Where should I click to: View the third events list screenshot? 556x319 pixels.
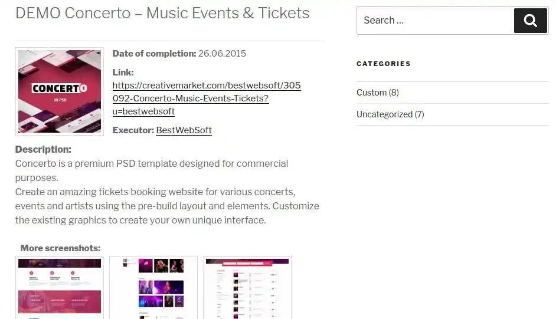click(x=247, y=287)
